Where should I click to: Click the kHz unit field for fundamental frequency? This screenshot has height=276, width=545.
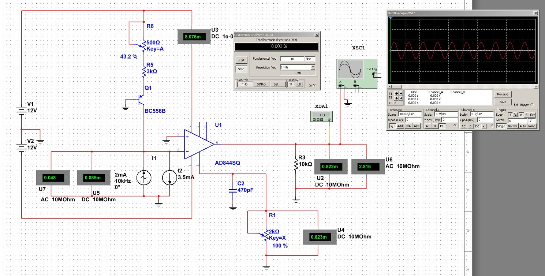point(310,59)
